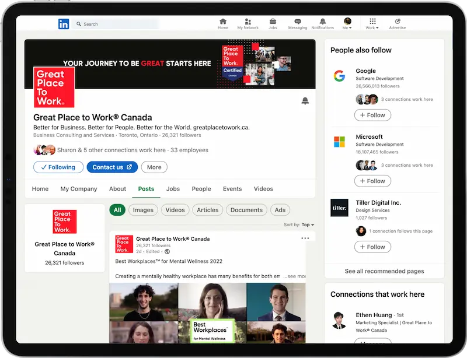This screenshot has width=467, height=358.
Task: Switch to the People tab
Action: coord(201,189)
